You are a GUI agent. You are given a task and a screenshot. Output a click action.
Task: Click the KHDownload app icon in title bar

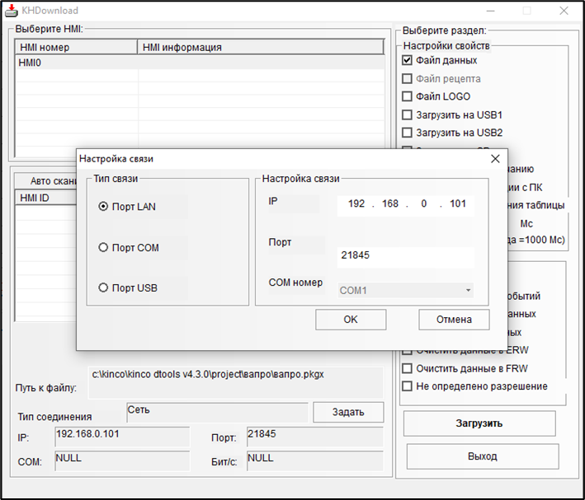pyautogui.click(x=12, y=11)
